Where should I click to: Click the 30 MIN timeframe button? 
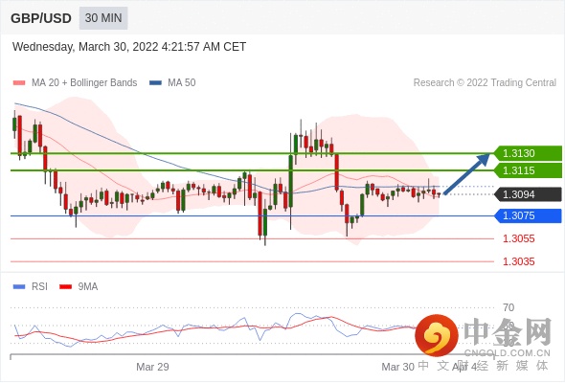click(x=103, y=18)
